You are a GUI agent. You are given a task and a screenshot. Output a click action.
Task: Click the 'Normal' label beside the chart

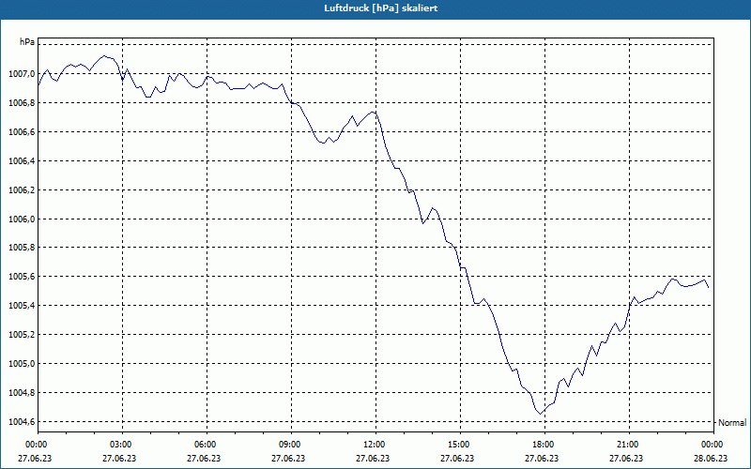(x=732, y=423)
